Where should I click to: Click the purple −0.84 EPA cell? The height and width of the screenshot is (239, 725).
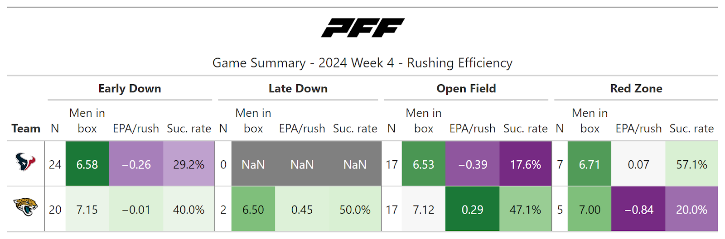coord(638,210)
